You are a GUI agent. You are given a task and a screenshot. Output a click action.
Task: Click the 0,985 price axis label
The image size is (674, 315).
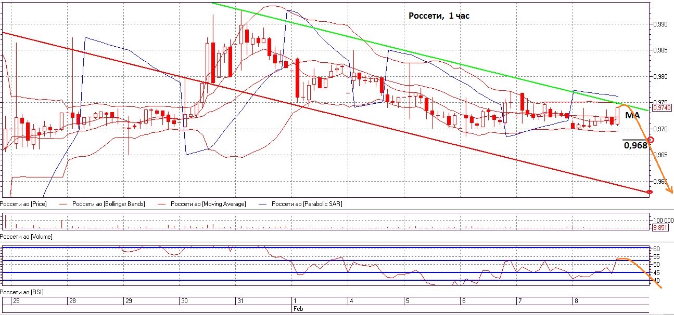(x=662, y=50)
